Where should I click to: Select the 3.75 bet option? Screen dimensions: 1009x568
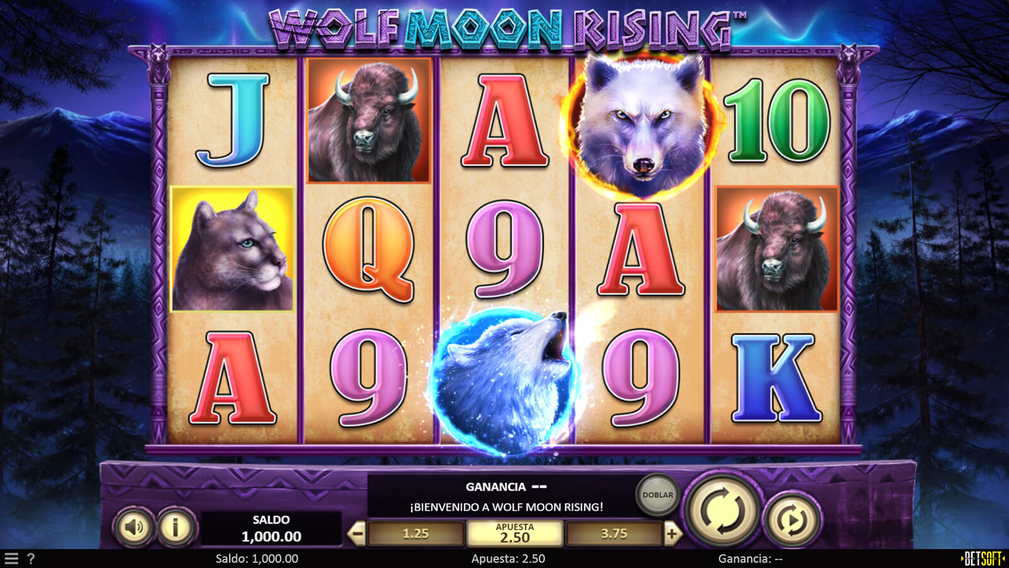[x=614, y=534]
